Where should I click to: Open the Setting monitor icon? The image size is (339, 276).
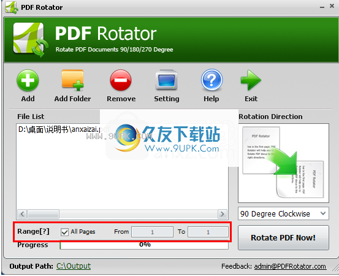(167, 80)
